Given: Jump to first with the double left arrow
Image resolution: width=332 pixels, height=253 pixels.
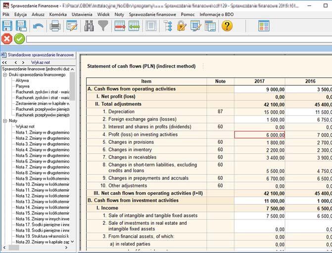Looking at the screenshot, I should [x=4, y=62].
